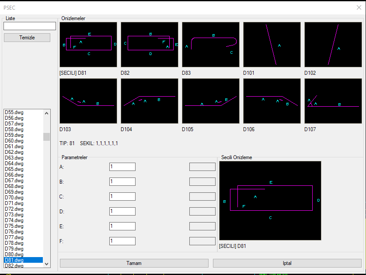The height and width of the screenshot is (275, 366).
Task: Select D56.dwg in the list
Action: tap(23, 118)
